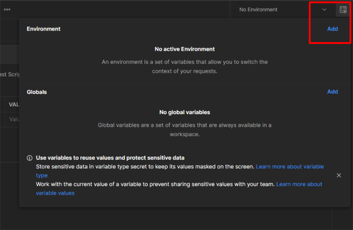
Task: Select the partially visible Script tab
Action: pos(9,75)
